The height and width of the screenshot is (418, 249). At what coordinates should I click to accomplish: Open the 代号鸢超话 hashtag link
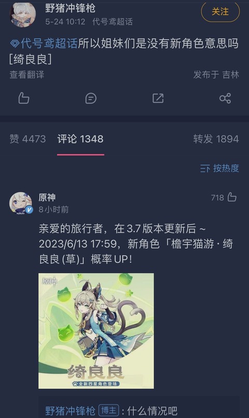tap(49, 44)
